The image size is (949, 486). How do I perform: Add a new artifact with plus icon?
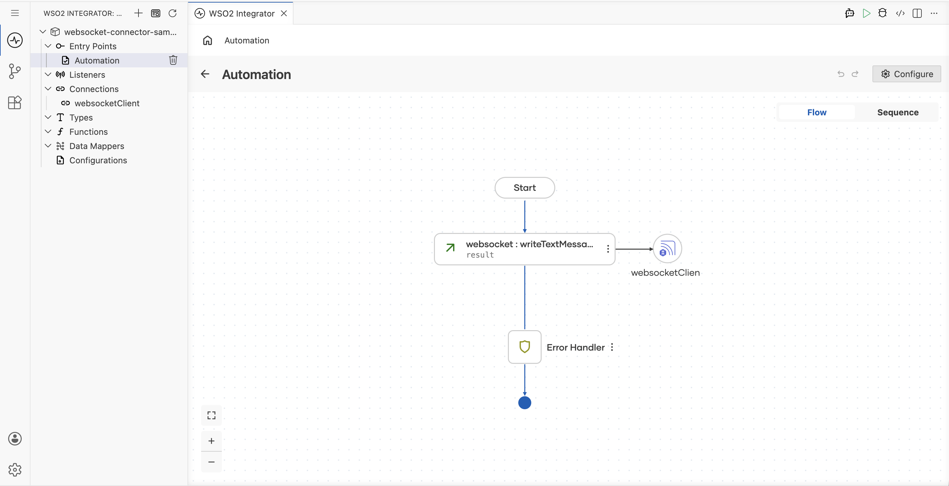[x=138, y=13]
